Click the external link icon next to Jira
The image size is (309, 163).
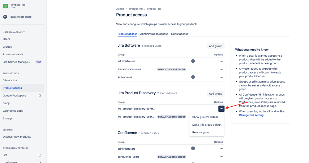tap(40, 155)
